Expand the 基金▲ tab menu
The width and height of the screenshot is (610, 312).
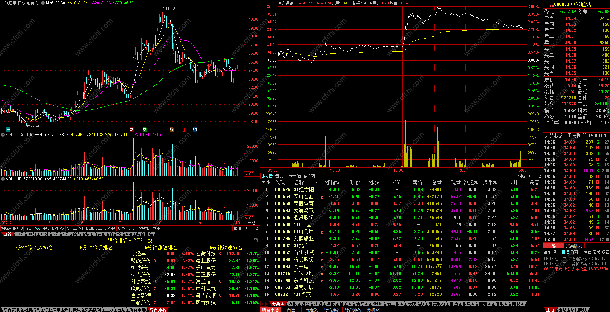(345, 304)
